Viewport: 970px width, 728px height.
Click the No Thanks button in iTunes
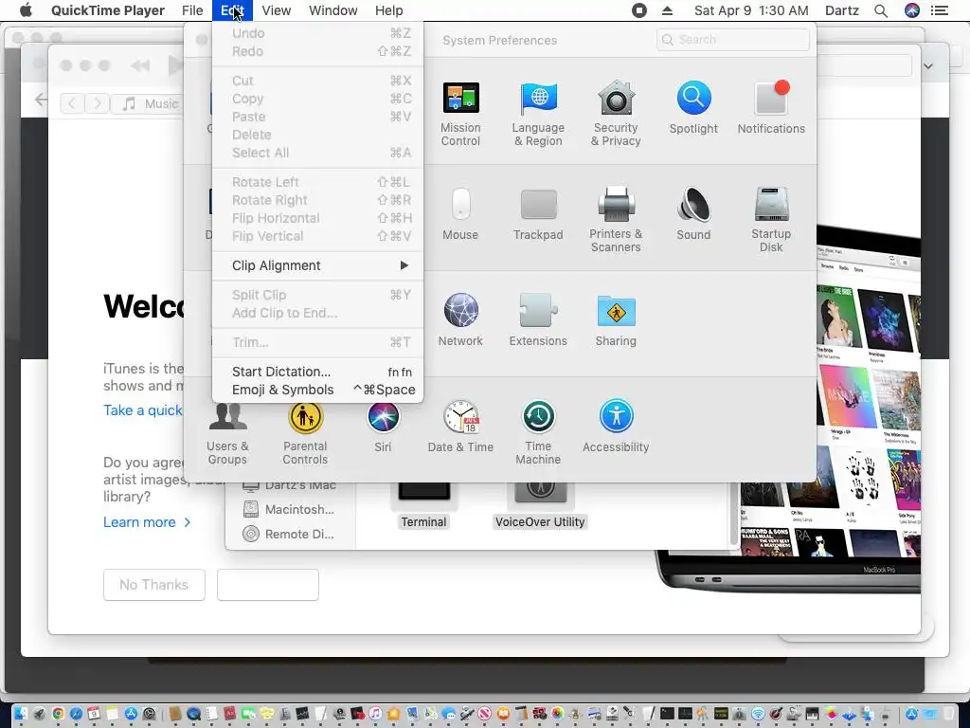[x=154, y=584]
